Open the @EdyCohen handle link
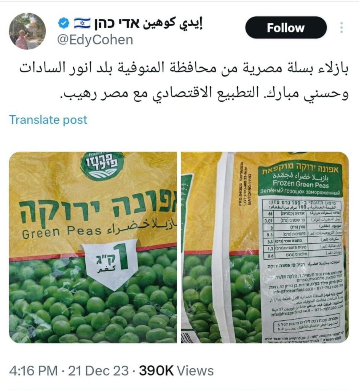359x390 pixels. tap(95, 40)
